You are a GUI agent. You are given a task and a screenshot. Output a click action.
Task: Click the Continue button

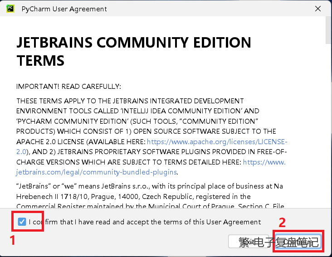298,241
